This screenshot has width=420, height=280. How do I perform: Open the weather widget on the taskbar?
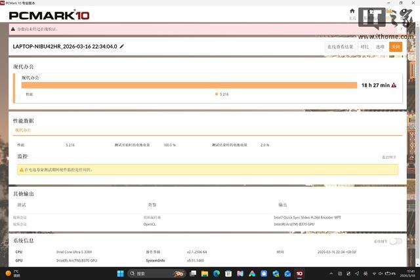[12, 273]
